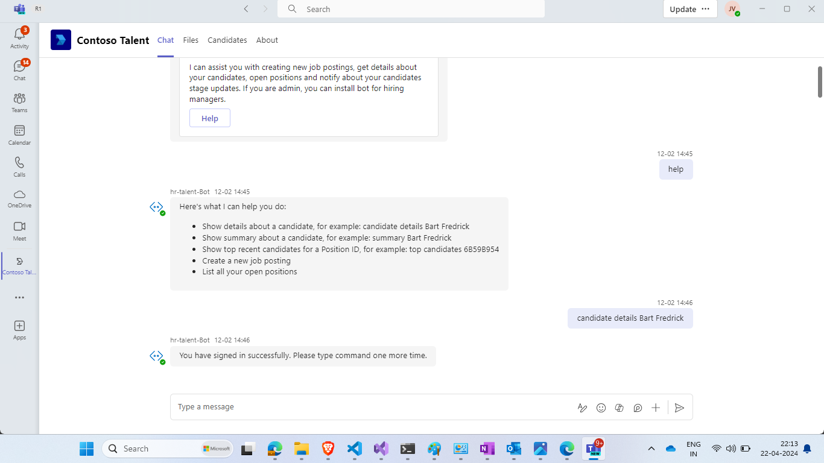Open Outlook from the taskbar

[x=513, y=449]
